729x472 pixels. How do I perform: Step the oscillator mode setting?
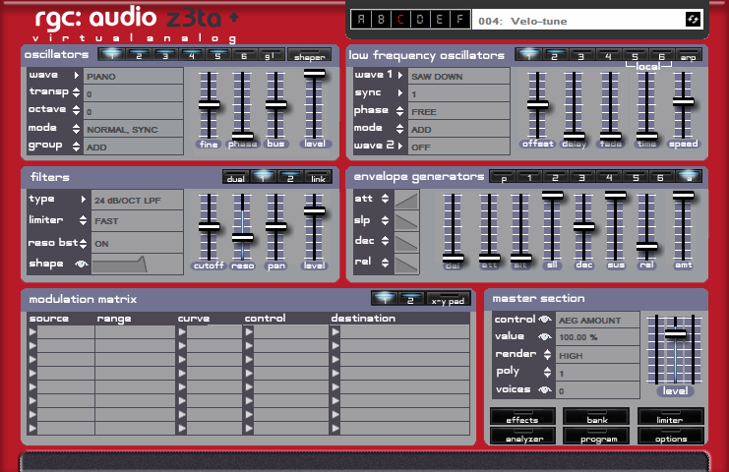[77, 128]
